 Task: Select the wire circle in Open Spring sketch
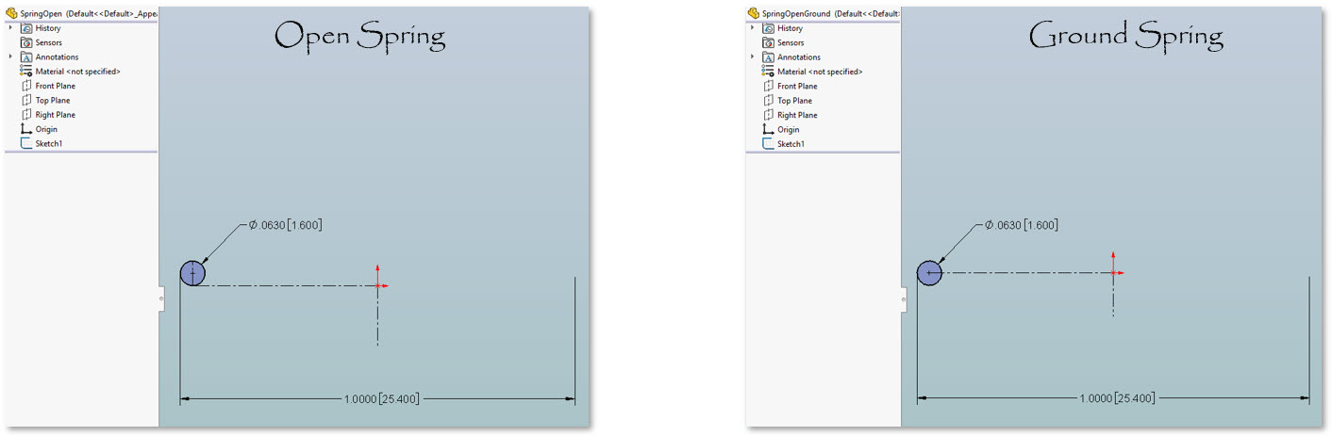click(x=192, y=273)
